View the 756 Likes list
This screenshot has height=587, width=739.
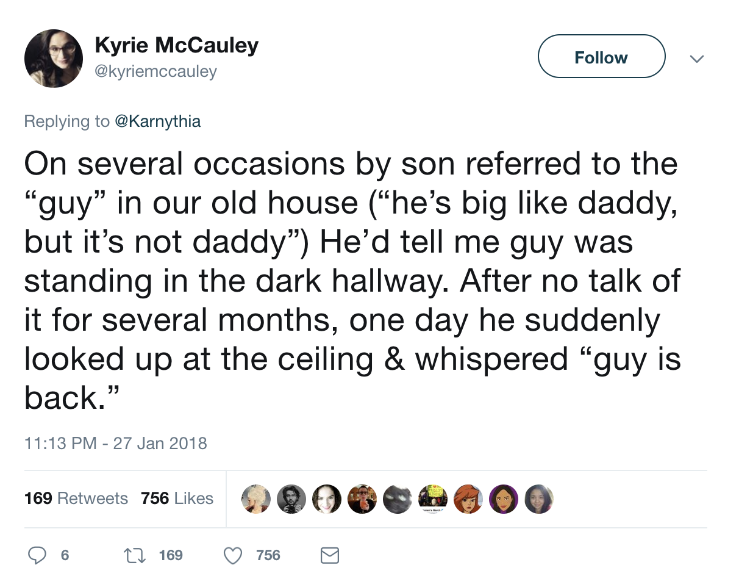pyautogui.click(x=177, y=499)
